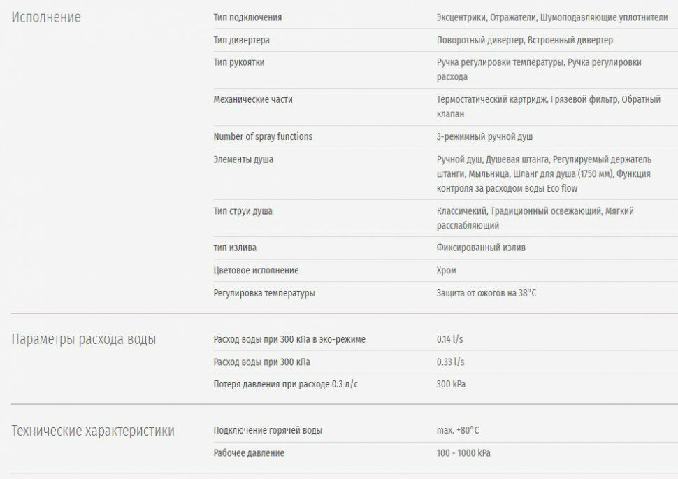The image size is (678, 479).
Task: Click the "Исполнение" section heading
Action: [47, 17]
